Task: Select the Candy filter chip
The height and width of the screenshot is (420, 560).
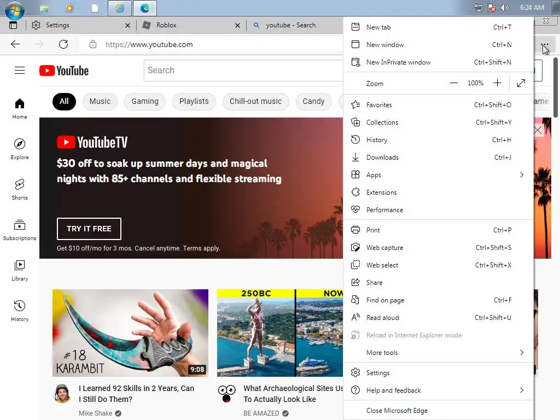Action: tap(313, 101)
